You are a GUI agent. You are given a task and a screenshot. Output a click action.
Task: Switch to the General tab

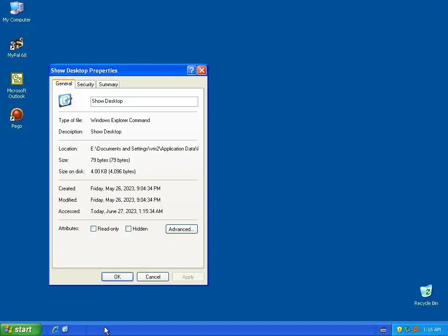coord(64,84)
